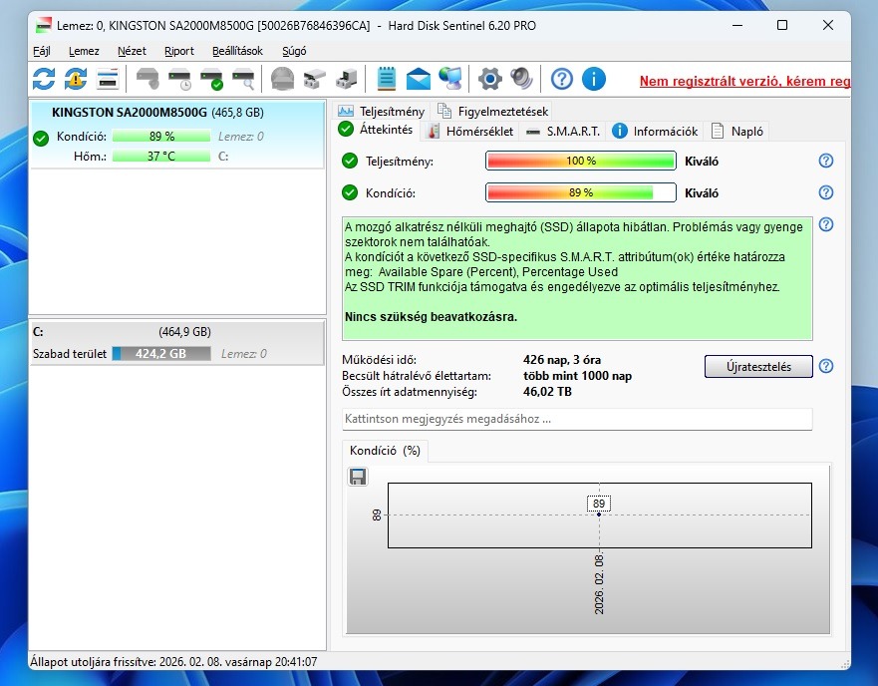Click the disk surface gauge toolbar icon
878x686 pixels.
pos(283,79)
